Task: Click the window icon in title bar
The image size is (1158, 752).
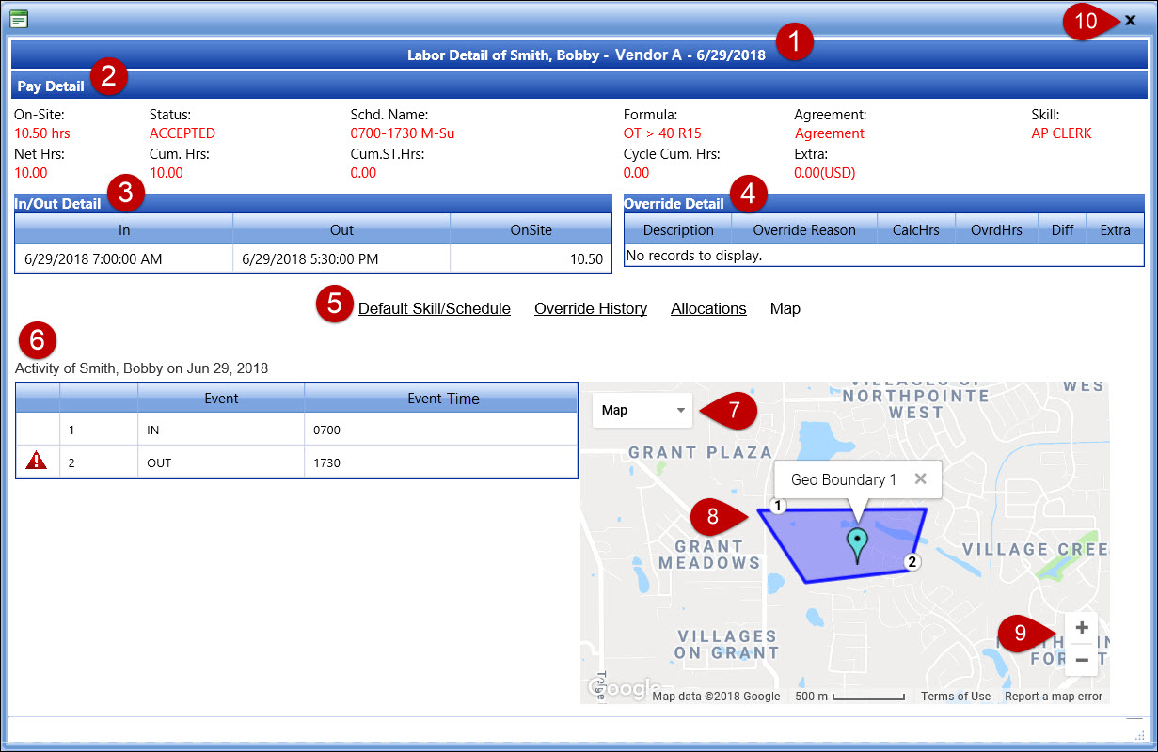Action: point(19,19)
